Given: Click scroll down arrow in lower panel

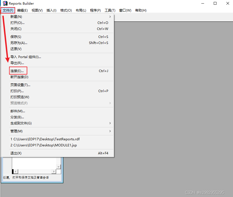Looking at the screenshot, I should pyautogui.click(x=59, y=167).
